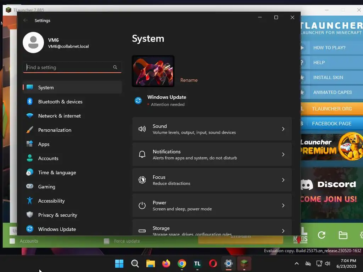Toggle the Force update checkbox in TLauncher

106,241
